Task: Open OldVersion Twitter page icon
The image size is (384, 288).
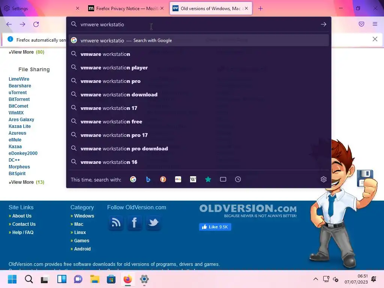Action: [153, 223]
